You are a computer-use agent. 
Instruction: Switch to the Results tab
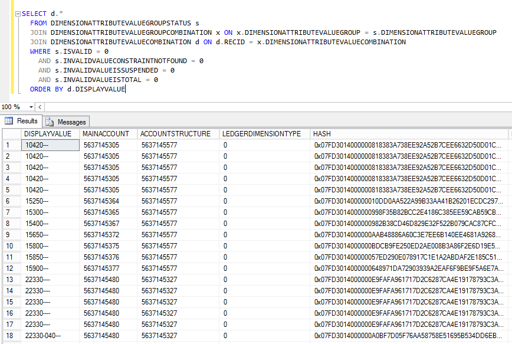(x=22, y=121)
